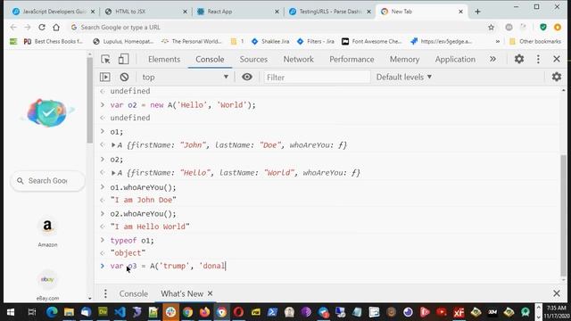Switch to the React App tab
Screen dimensions: 571x321
[236, 12]
